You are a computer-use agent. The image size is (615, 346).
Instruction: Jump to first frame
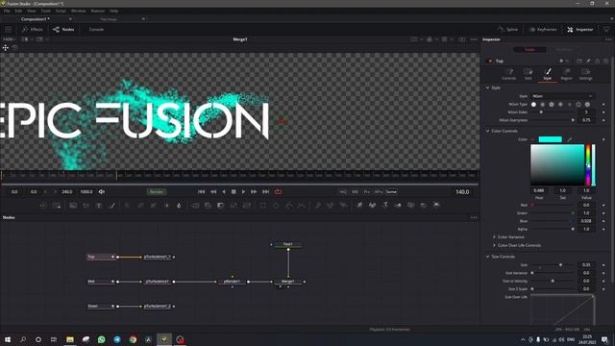click(x=201, y=192)
